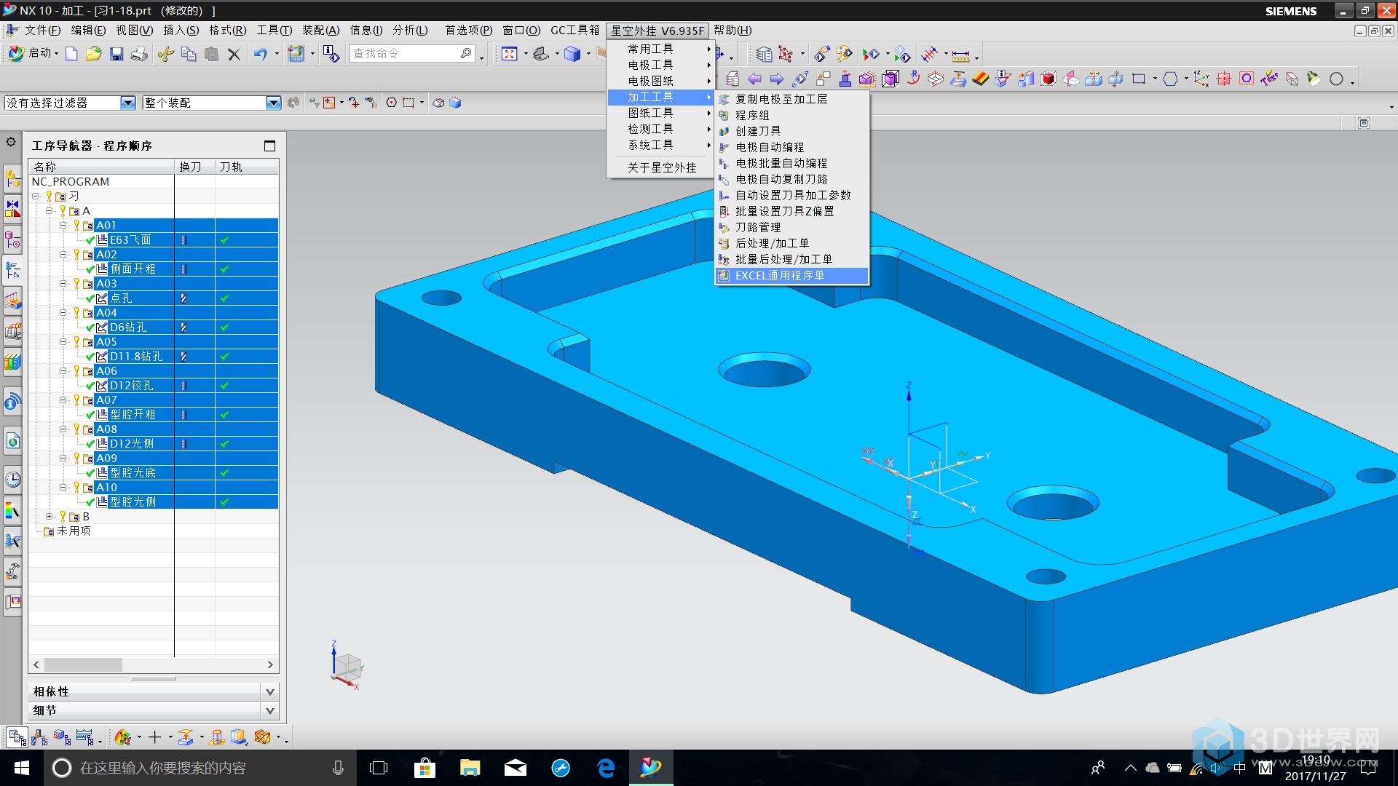This screenshot has height=786, width=1398.
Task: Click the 换刀 column header
Action: coord(194,167)
